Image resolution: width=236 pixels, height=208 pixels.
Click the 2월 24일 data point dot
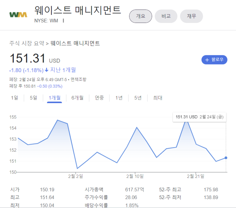click(226, 158)
